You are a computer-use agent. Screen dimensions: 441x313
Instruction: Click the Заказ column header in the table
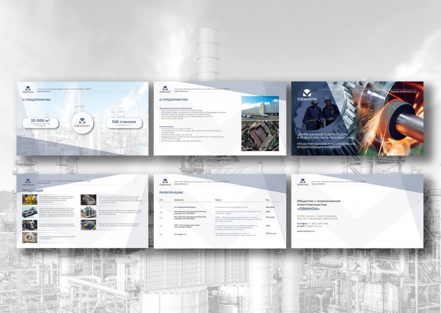coord(218,200)
